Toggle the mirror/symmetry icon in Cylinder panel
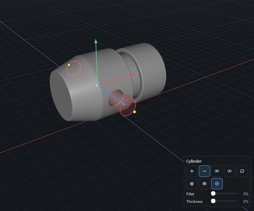The height and width of the screenshot is (211, 254). click(x=204, y=184)
